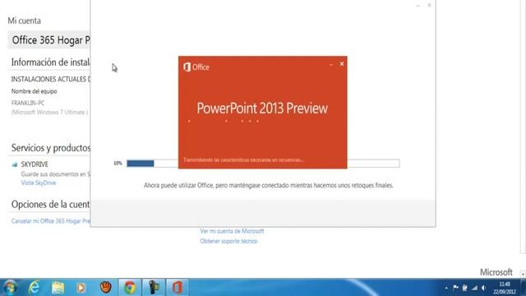This screenshot has width=526, height=296.
Task: Open the Windows Start menu orb
Action: [10, 288]
